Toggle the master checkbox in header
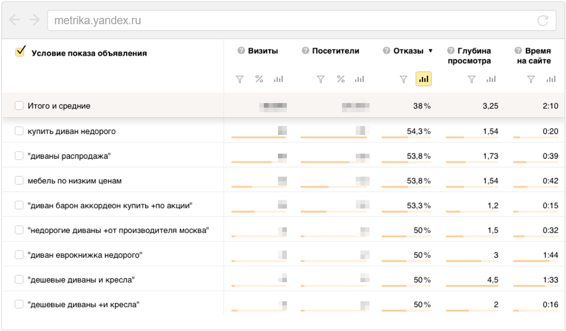The height and width of the screenshot is (331, 566). coord(20,52)
